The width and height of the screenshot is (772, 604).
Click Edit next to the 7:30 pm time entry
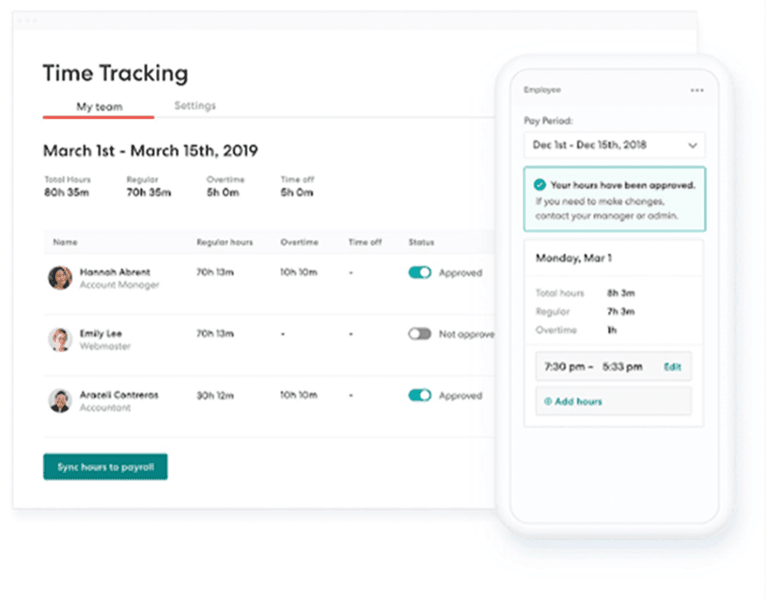[672, 366]
